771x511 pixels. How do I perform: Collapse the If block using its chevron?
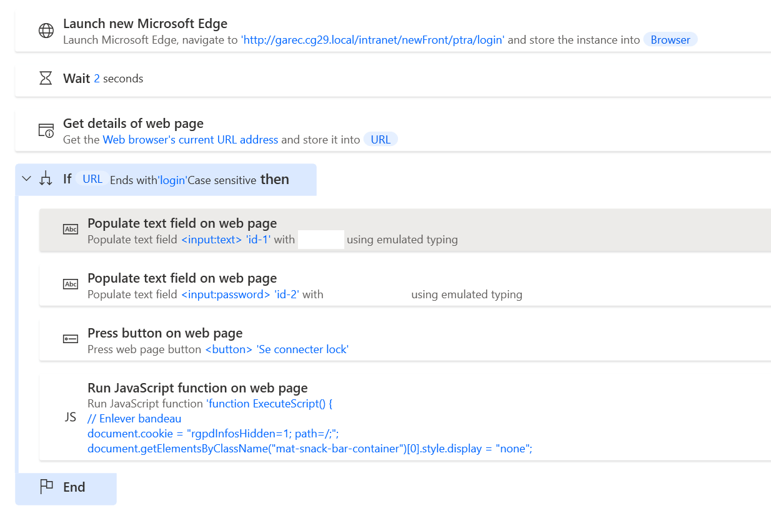(x=26, y=179)
